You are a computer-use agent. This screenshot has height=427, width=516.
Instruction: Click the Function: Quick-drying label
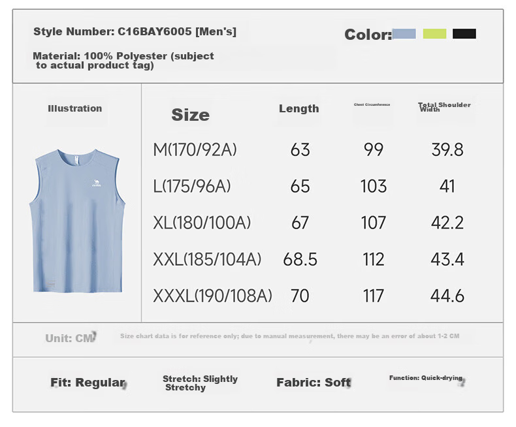click(426, 378)
